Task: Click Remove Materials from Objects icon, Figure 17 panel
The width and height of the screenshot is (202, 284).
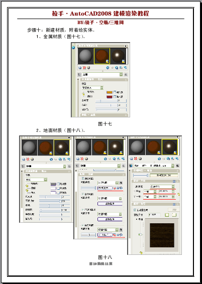Action: [x=125, y=68]
